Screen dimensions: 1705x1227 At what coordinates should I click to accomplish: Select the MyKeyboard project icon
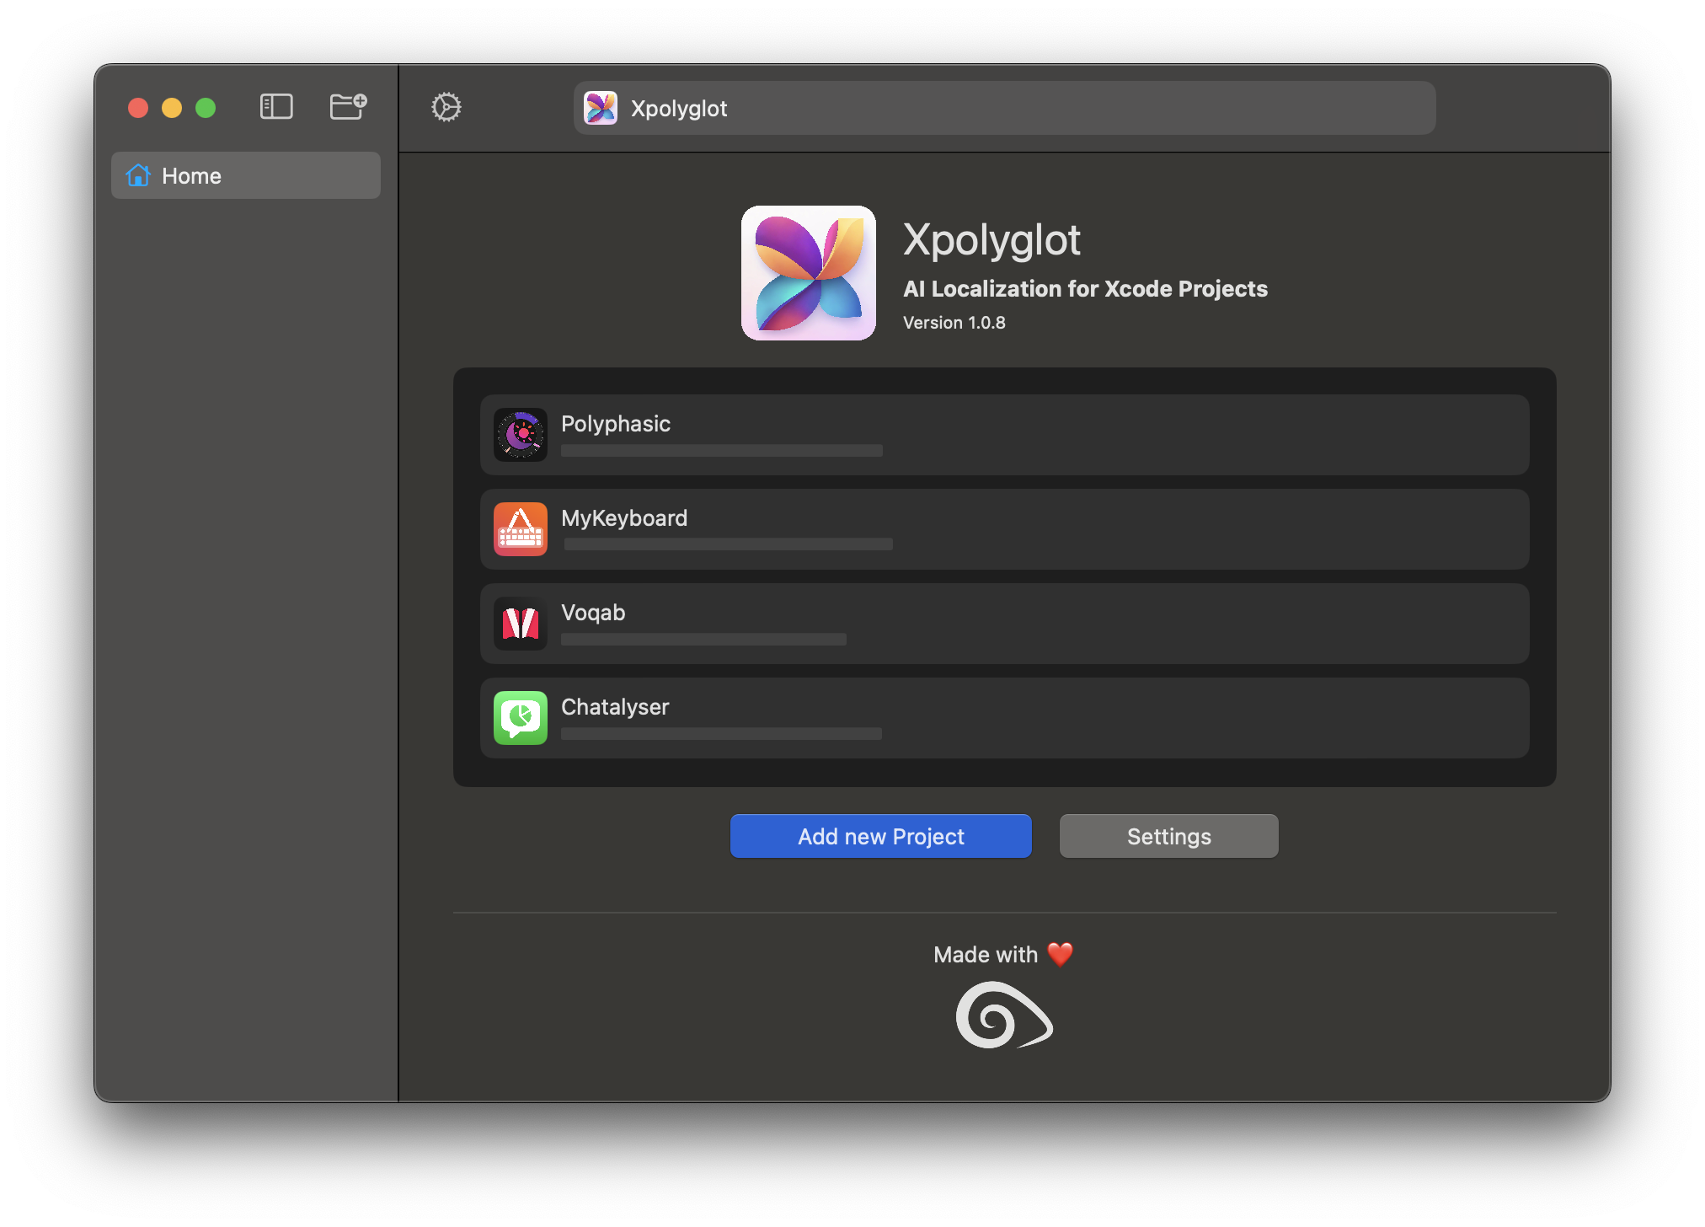pyautogui.click(x=521, y=529)
